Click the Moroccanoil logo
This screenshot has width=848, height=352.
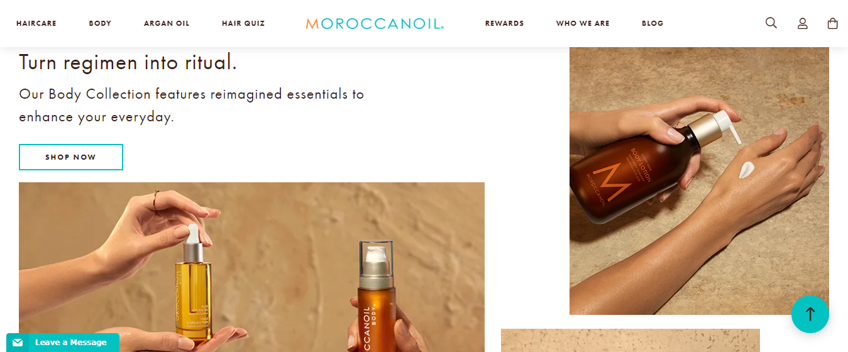375,24
